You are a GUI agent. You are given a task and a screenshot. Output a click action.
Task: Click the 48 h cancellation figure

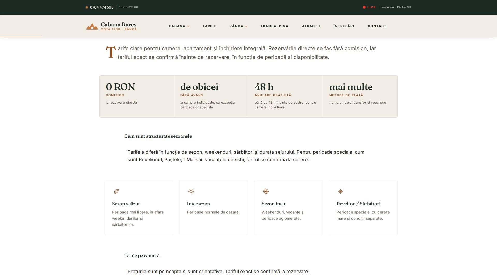(264, 87)
